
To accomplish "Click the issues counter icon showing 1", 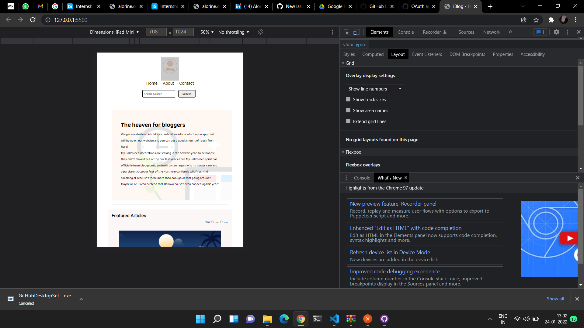I will pos(540,32).
